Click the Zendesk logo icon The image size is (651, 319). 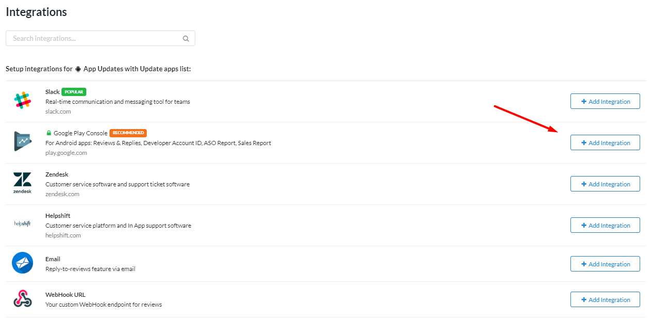(x=22, y=183)
